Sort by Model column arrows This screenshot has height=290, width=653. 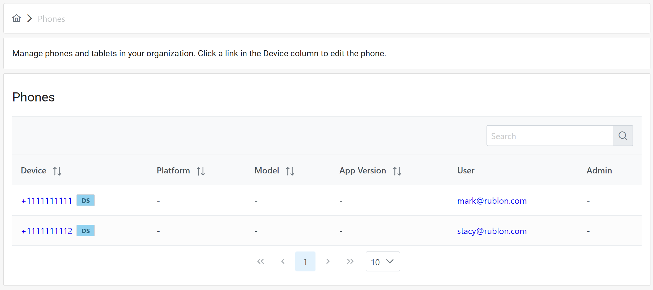click(x=290, y=171)
